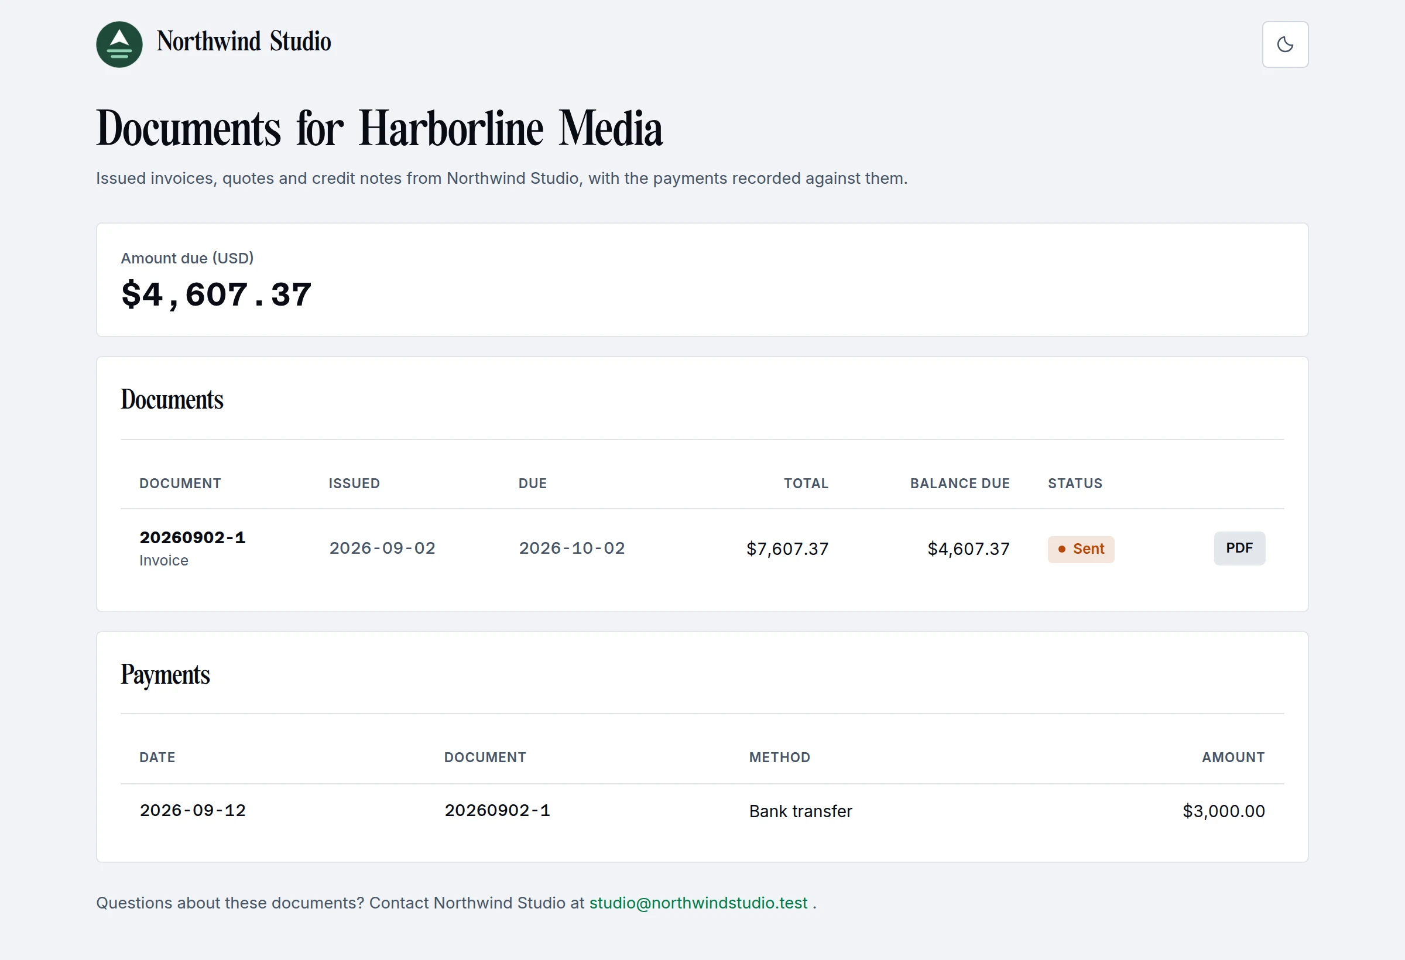Click the Amount due (USD) label
This screenshot has width=1405, height=960.
pos(187,258)
